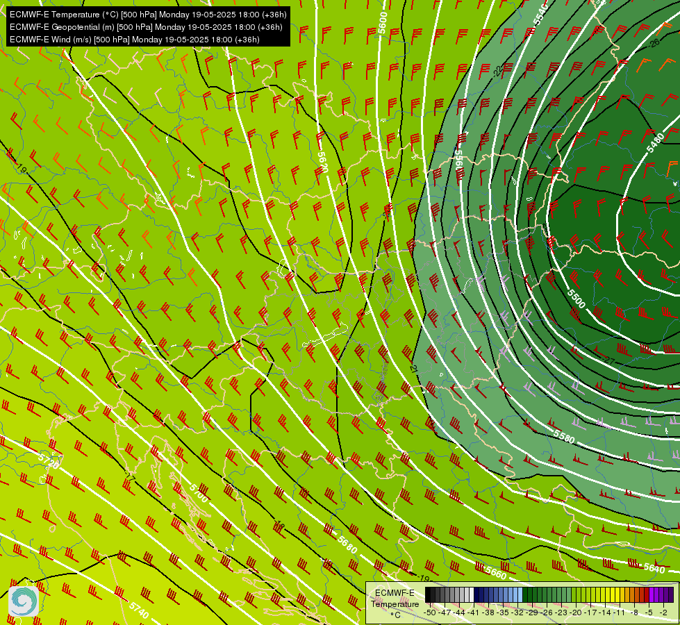This screenshot has width=680, height=625.
Task: Click the -20 value on the temperature legend
Action: 576,612
